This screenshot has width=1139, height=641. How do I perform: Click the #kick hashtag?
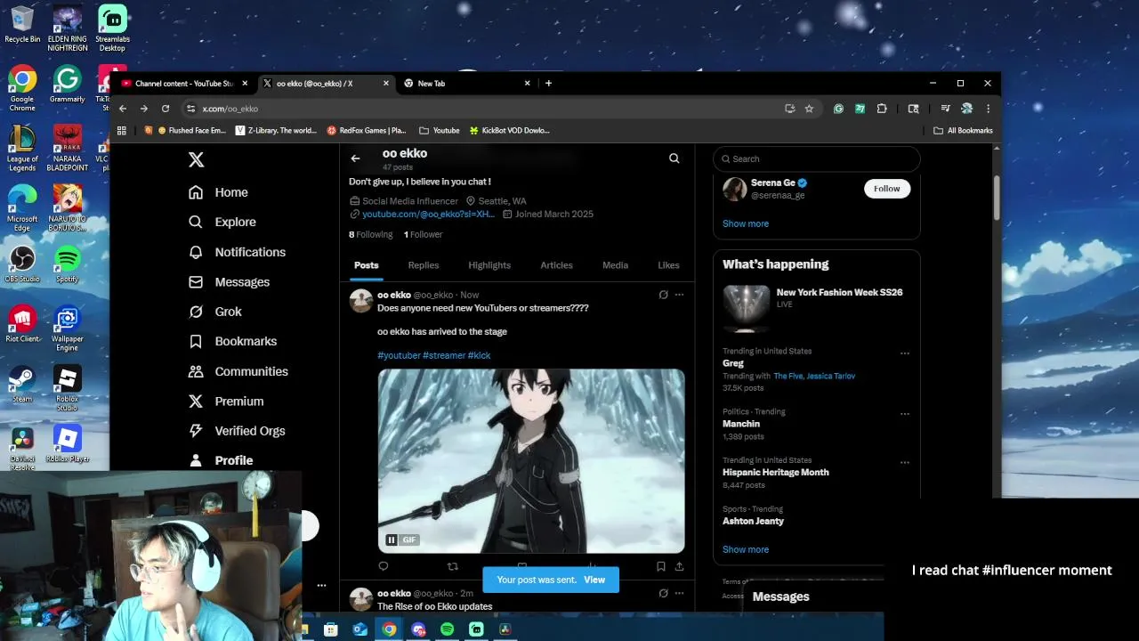click(479, 355)
